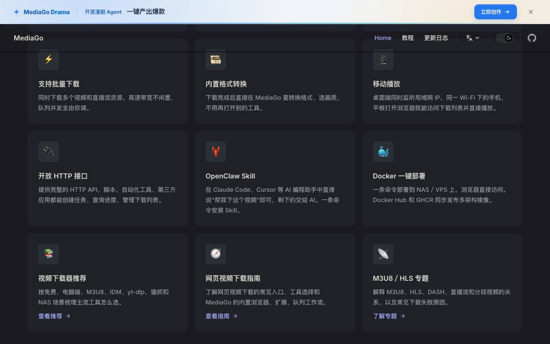Follow the 了解专题 link
Screen dimensions: 550x344
coord(389,316)
